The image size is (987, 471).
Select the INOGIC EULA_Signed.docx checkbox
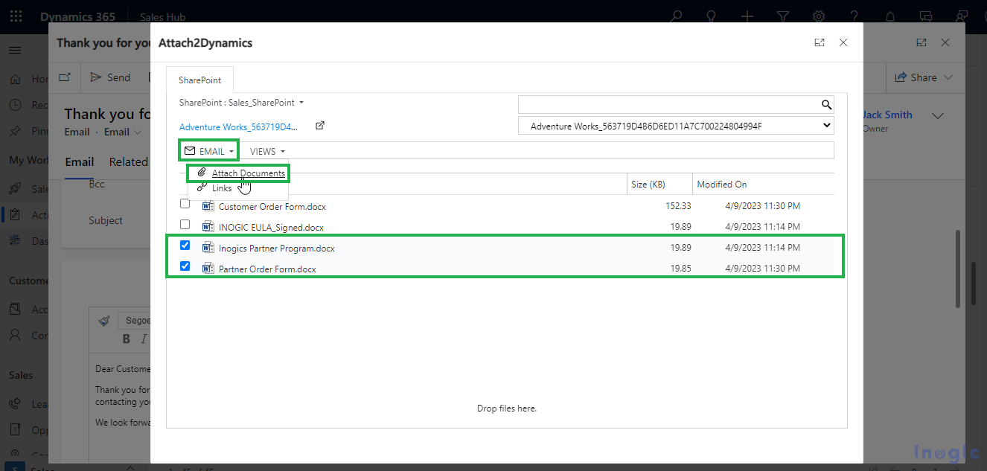pyautogui.click(x=185, y=224)
